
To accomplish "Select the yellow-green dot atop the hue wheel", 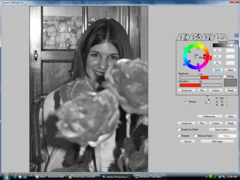I will click(199, 43).
